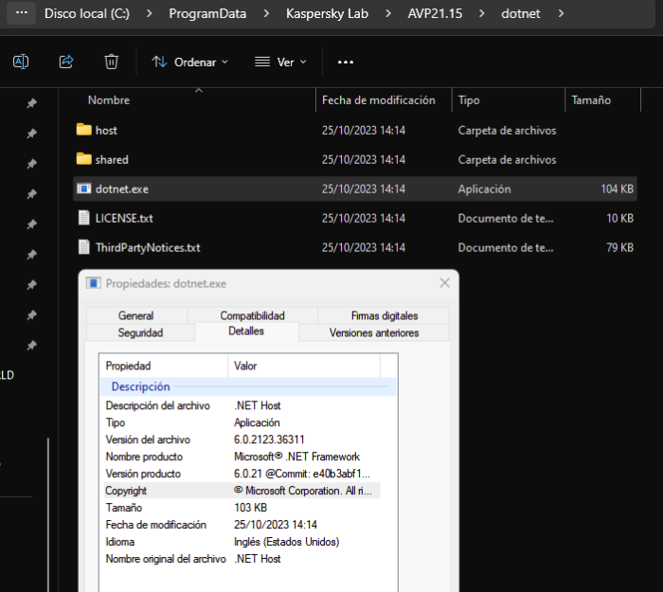Select Descripción del archivo property row
The width and height of the screenshot is (663, 592).
242,405
